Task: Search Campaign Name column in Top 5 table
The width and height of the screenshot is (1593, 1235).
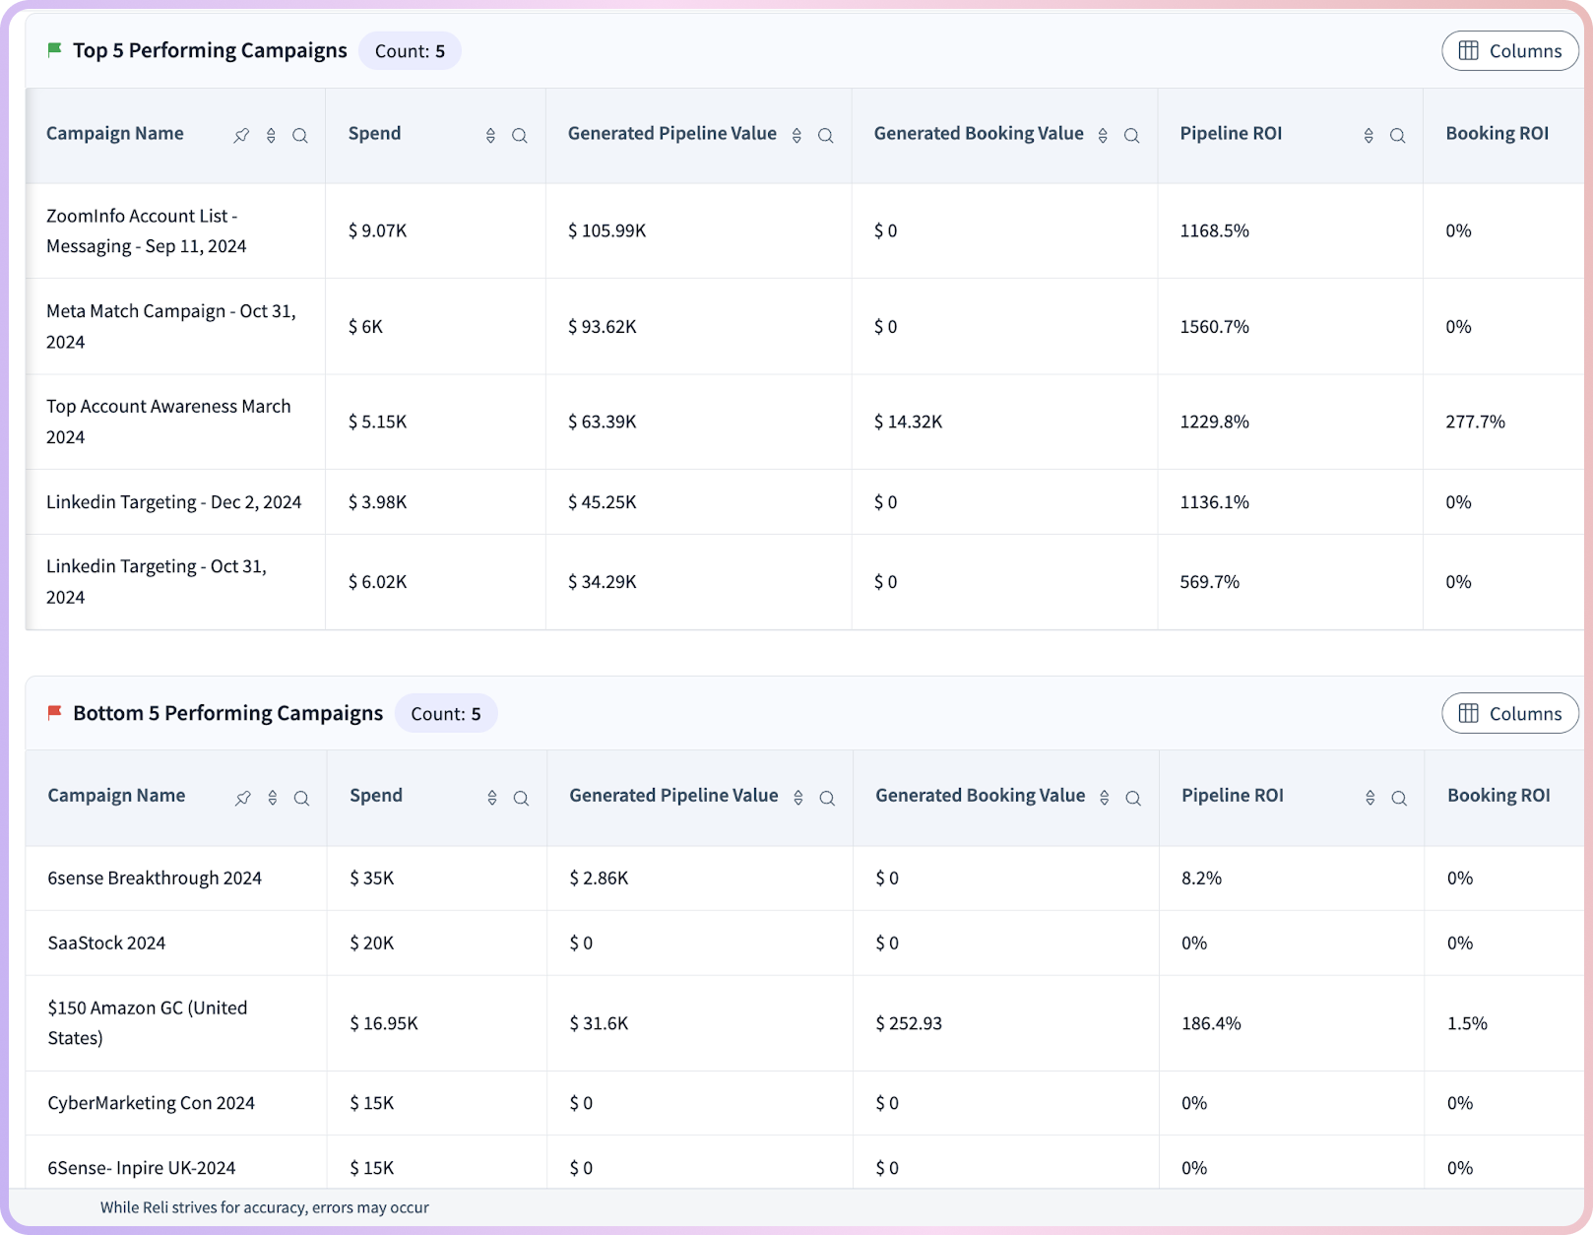Action: pos(300,136)
